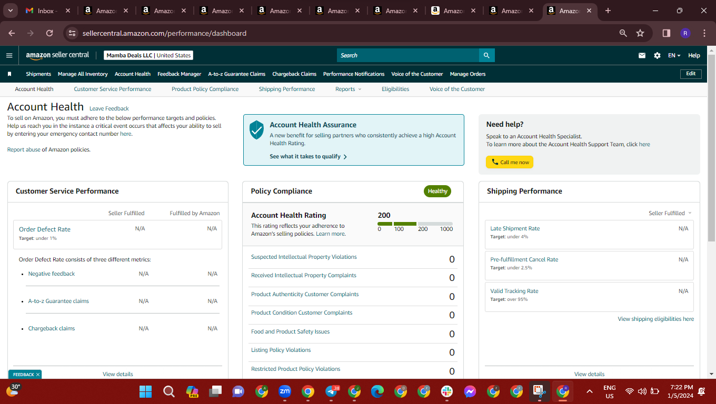Screen dimensions: 716x404
Task: Open the Negative feedback metric link
Action: 52,274
